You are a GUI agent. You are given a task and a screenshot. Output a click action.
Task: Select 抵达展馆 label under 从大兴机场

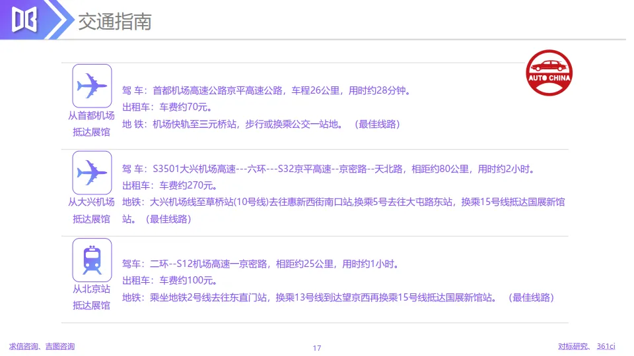pyautogui.click(x=91, y=219)
